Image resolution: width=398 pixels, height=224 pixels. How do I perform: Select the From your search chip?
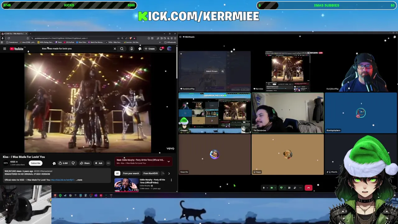(131, 173)
